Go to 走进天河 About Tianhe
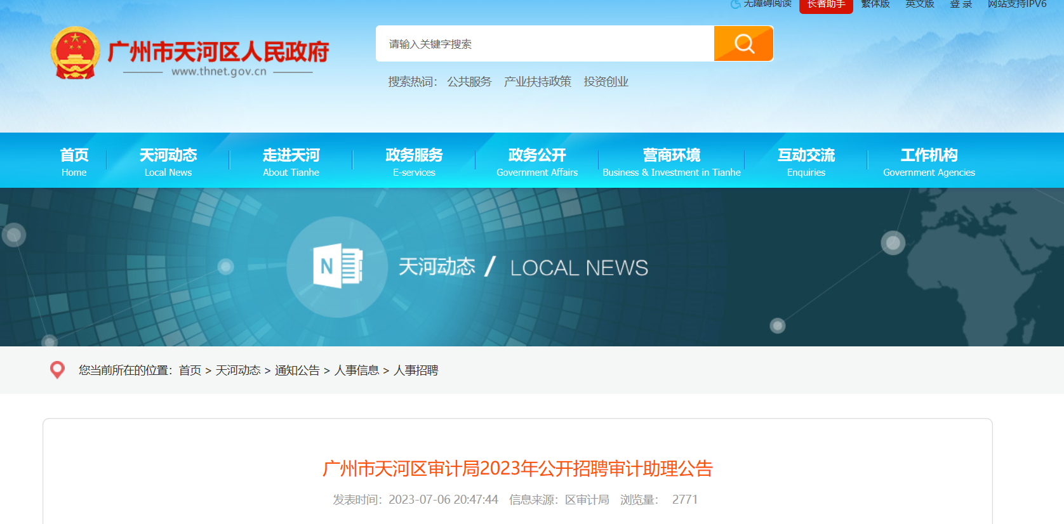The height and width of the screenshot is (524, 1064). pyautogui.click(x=291, y=162)
